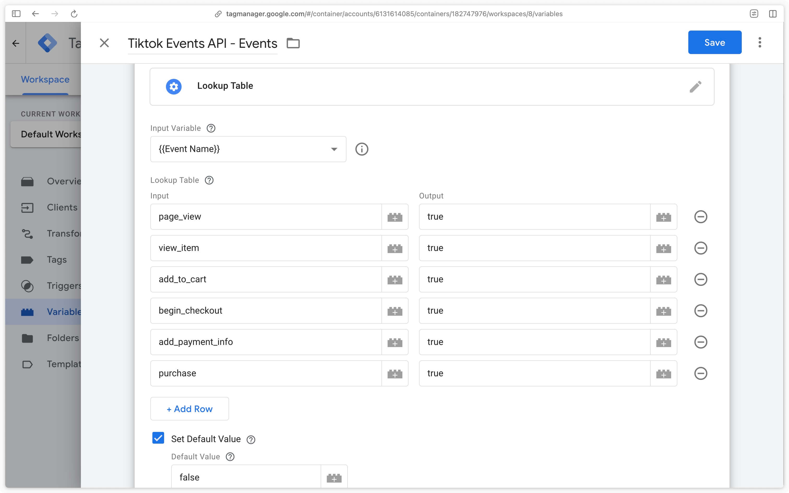This screenshot has width=789, height=493.
Task: Remove the add_to_cart row
Action: coord(700,279)
